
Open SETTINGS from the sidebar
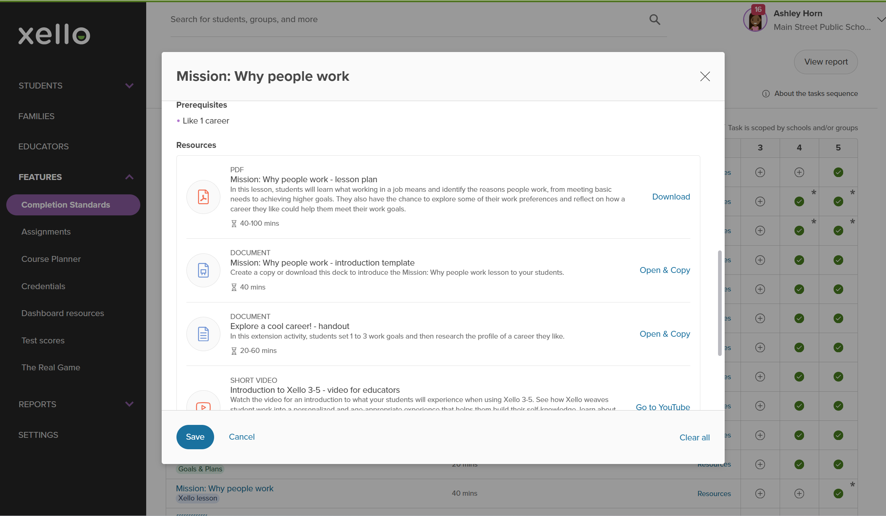click(x=38, y=434)
